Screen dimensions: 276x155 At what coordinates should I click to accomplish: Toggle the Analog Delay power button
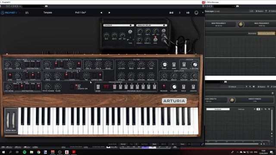click(164, 25)
